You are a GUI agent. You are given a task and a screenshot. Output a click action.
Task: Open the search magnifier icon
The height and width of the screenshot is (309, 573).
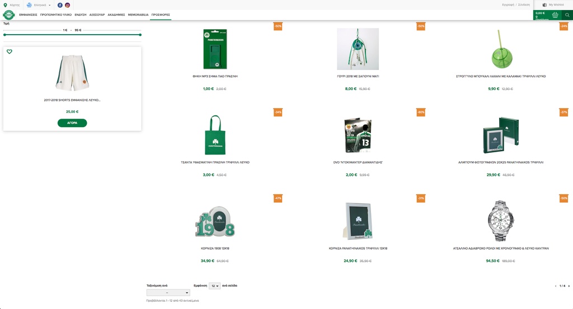[x=567, y=15]
